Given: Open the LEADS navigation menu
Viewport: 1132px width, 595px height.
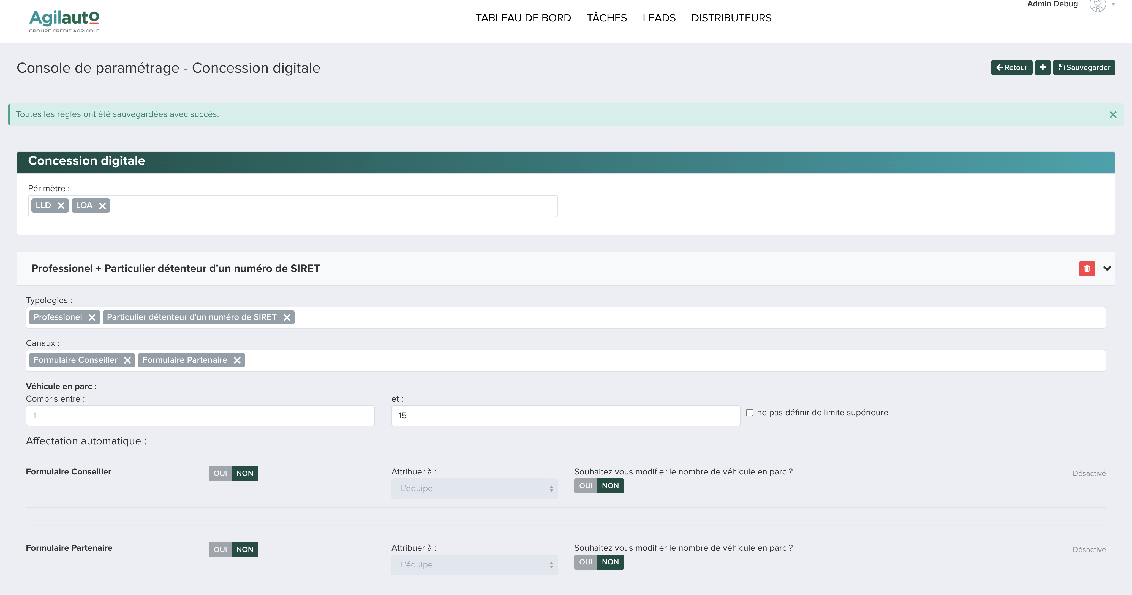Looking at the screenshot, I should click(x=659, y=18).
